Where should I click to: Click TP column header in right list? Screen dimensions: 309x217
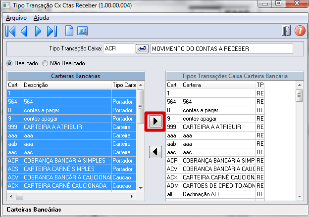(260, 85)
